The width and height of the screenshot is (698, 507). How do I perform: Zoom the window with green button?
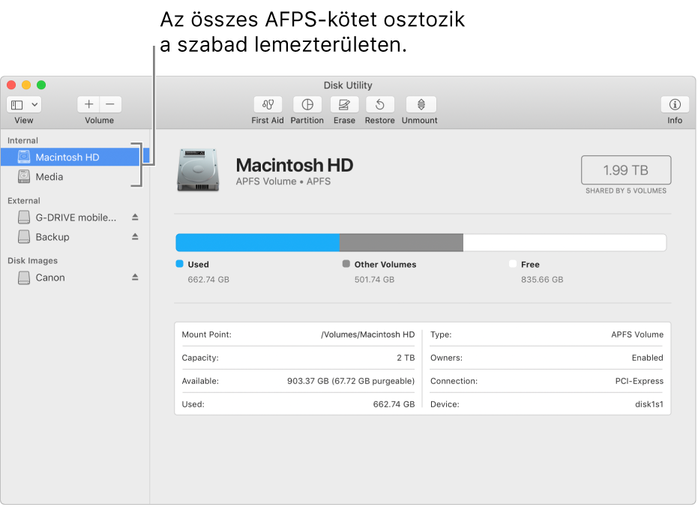point(41,85)
